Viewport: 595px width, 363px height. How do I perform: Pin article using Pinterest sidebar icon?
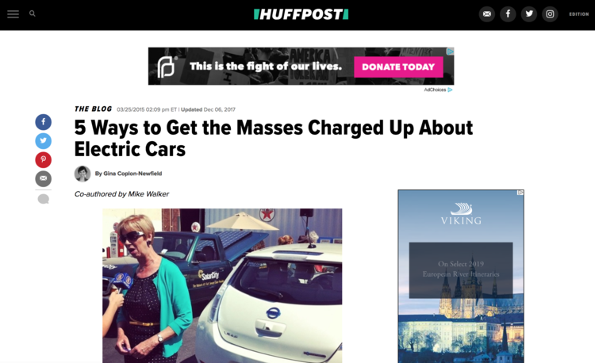click(44, 160)
